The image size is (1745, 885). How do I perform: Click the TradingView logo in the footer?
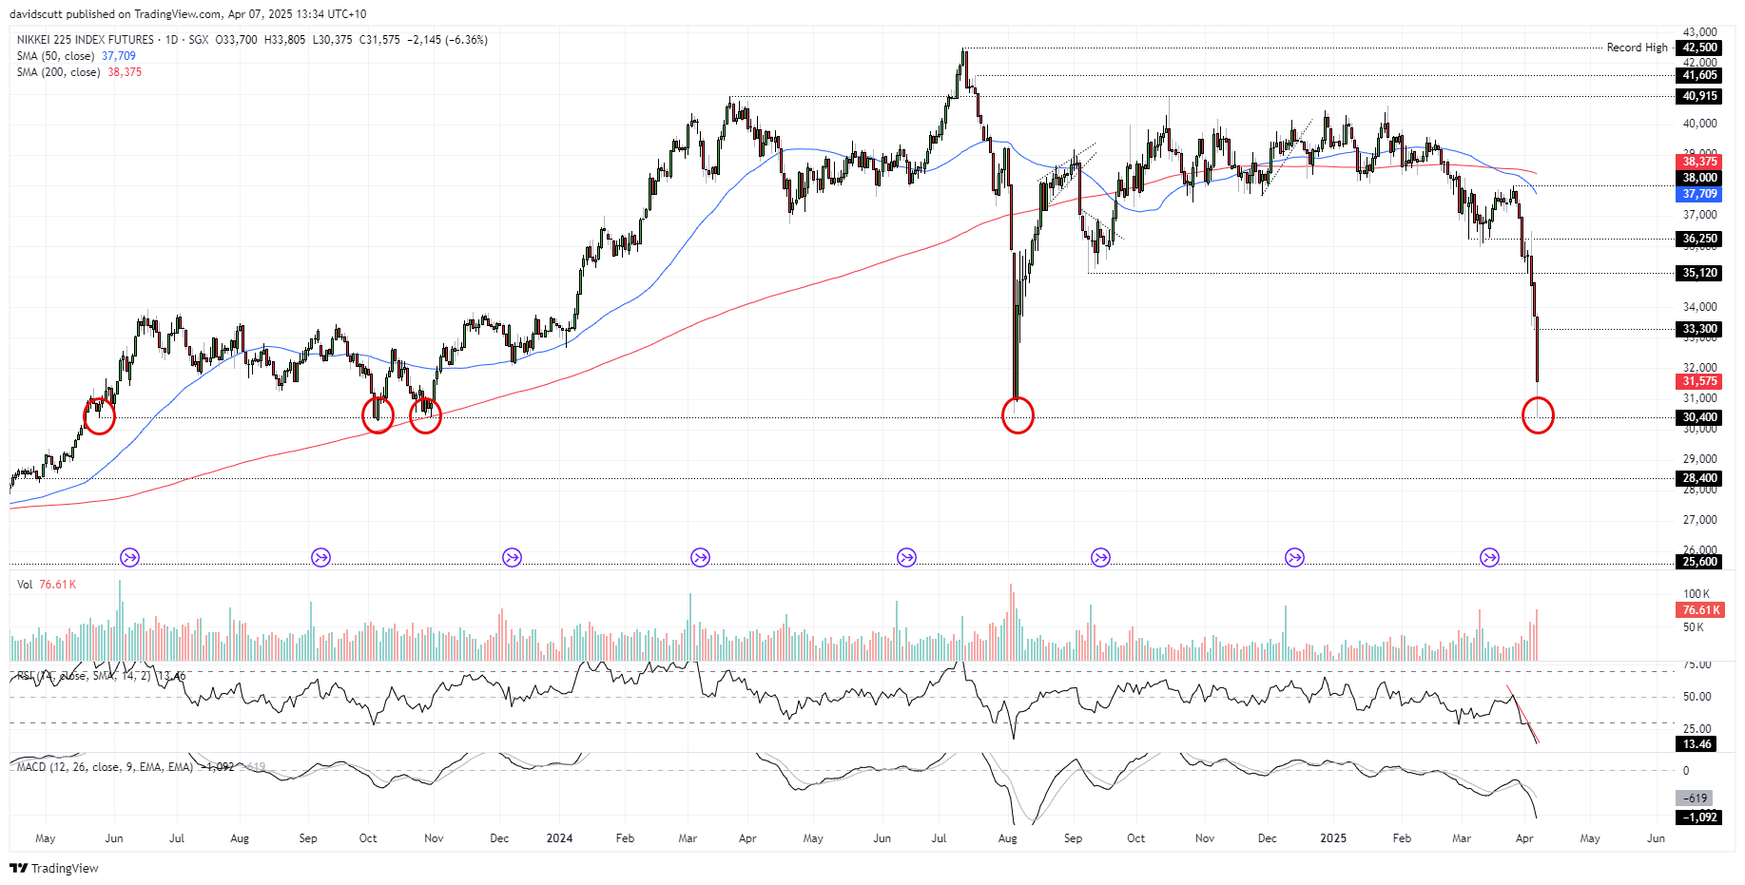pyautogui.click(x=54, y=868)
